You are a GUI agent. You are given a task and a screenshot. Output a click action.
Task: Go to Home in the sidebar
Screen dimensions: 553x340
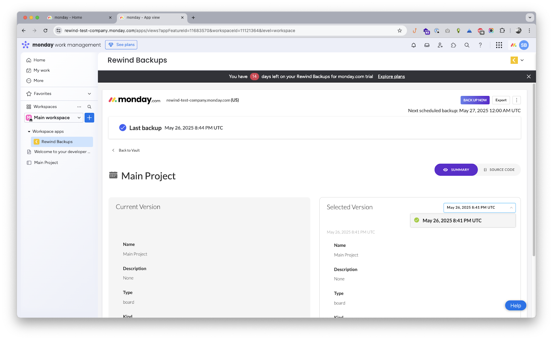tap(36, 60)
